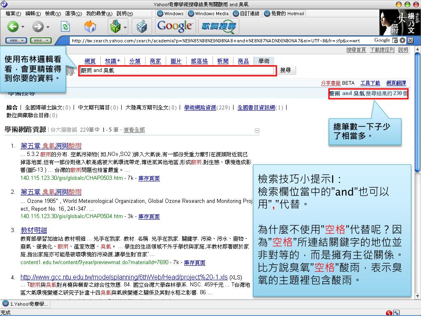This screenshot has width=421, height=316.
Task: Switch to the 圖片 search tab
Action: coord(176,61)
